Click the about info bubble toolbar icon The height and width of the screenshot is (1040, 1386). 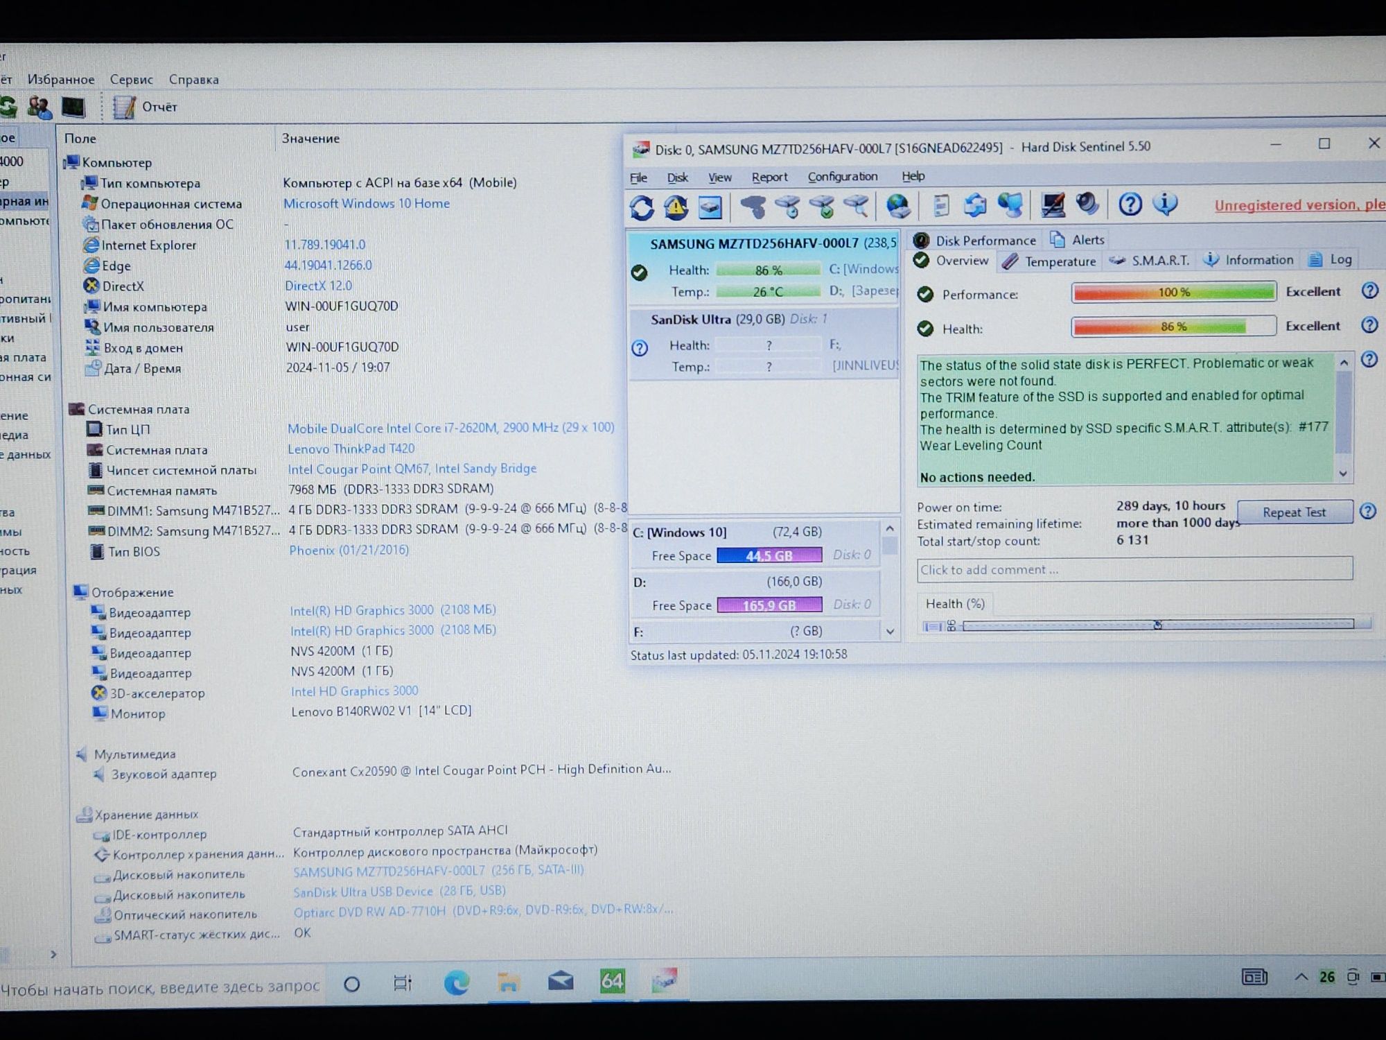pyautogui.click(x=1165, y=203)
